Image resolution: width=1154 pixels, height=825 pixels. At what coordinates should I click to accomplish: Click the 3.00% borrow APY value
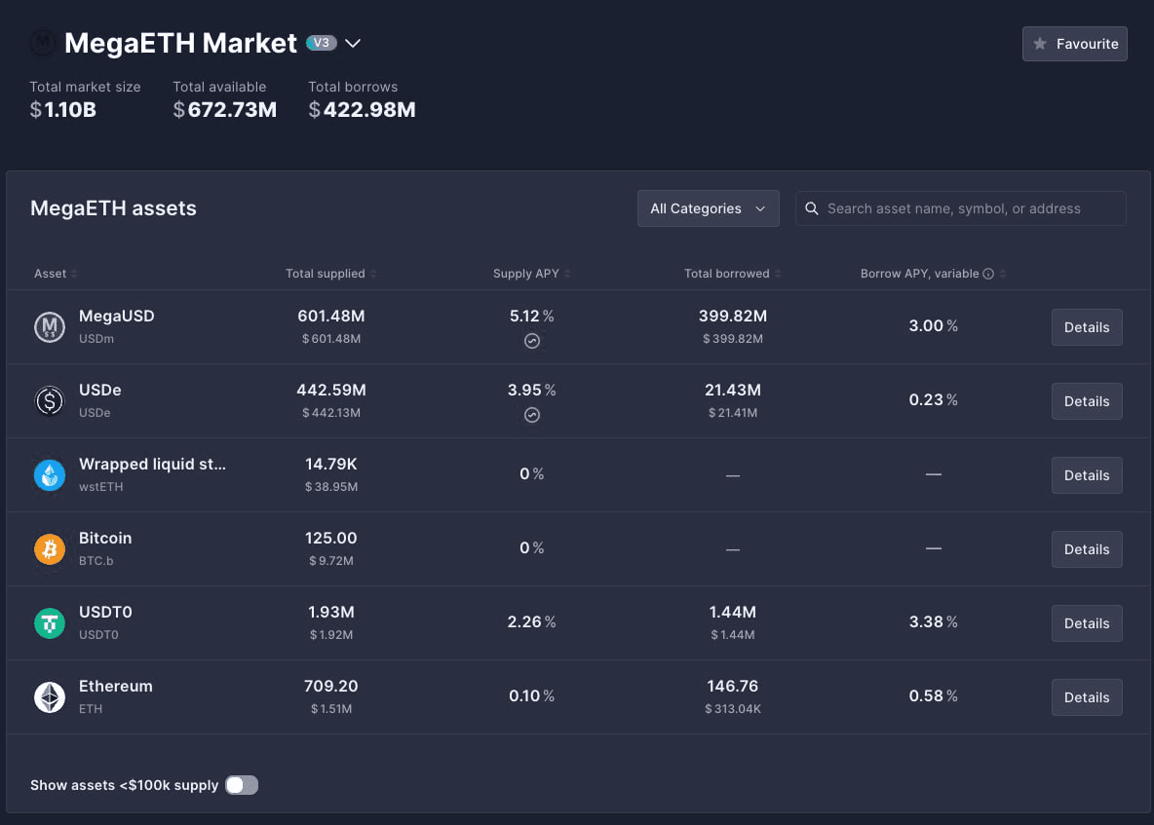(x=933, y=325)
